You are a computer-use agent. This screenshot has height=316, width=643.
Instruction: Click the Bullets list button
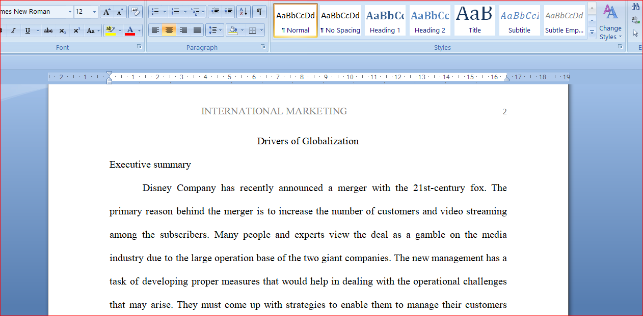(x=156, y=12)
